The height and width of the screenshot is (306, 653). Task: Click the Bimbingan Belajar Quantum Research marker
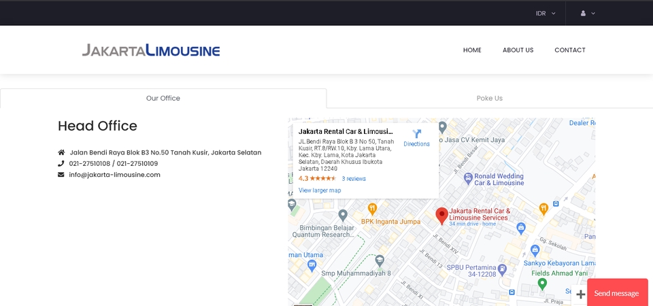343,216
